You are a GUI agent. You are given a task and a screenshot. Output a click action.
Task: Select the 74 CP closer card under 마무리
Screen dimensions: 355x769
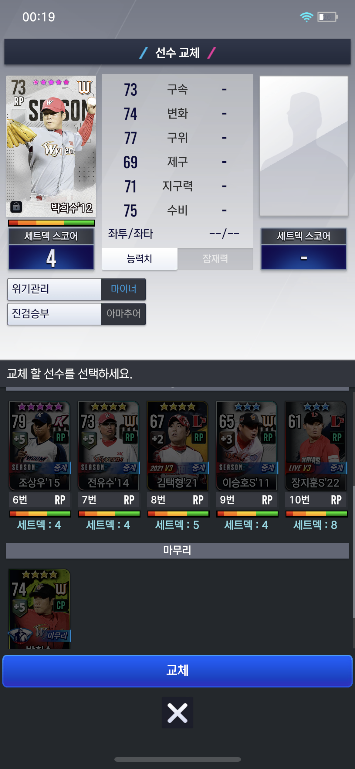(39, 609)
